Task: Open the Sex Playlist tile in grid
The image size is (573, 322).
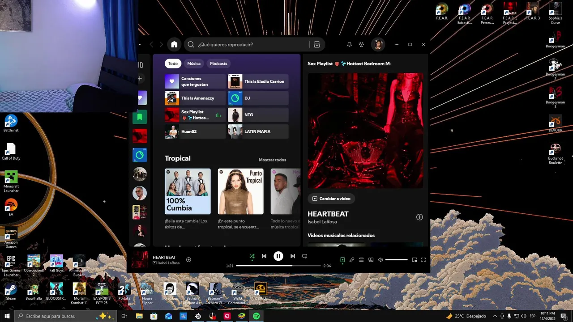Action: coord(195,115)
